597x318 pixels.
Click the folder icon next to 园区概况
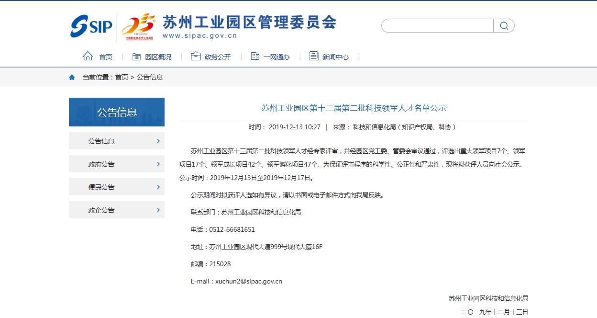(x=136, y=56)
